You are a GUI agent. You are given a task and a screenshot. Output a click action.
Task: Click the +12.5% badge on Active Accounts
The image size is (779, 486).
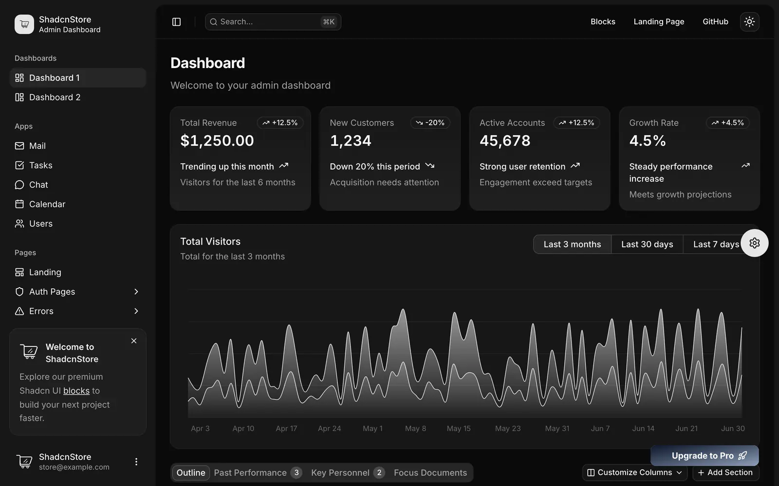576,123
